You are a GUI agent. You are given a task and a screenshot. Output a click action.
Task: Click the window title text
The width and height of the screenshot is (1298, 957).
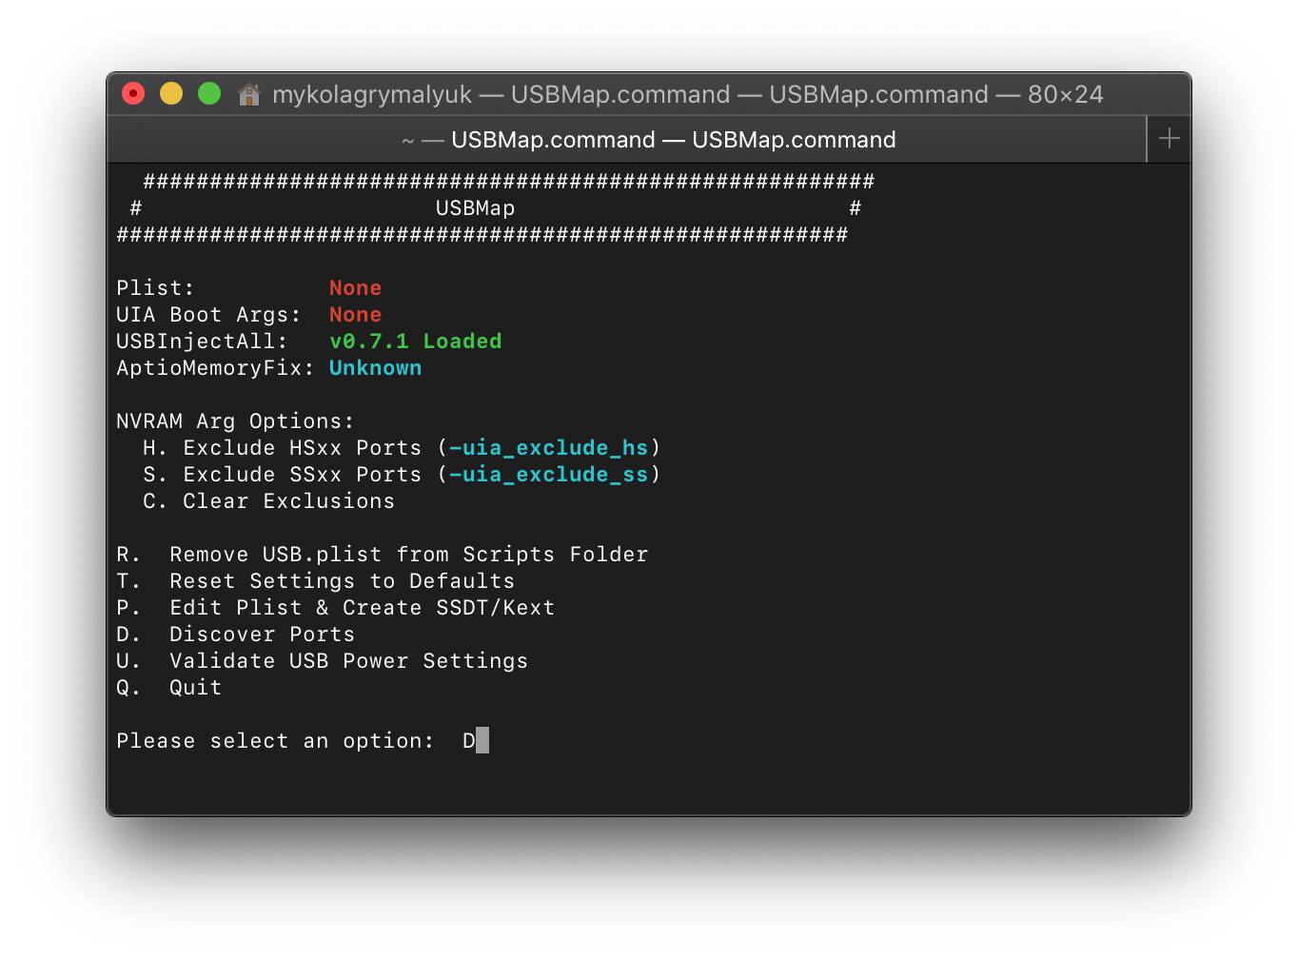tap(687, 94)
